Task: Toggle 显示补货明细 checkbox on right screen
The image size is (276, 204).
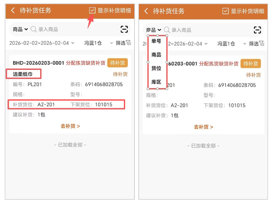Action: [x=225, y=11]
